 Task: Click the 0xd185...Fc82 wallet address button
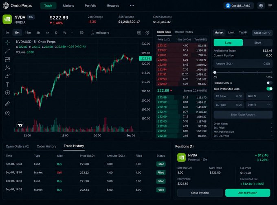click(x=238, y=6)
